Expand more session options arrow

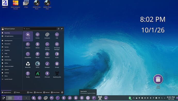point(62,92)
